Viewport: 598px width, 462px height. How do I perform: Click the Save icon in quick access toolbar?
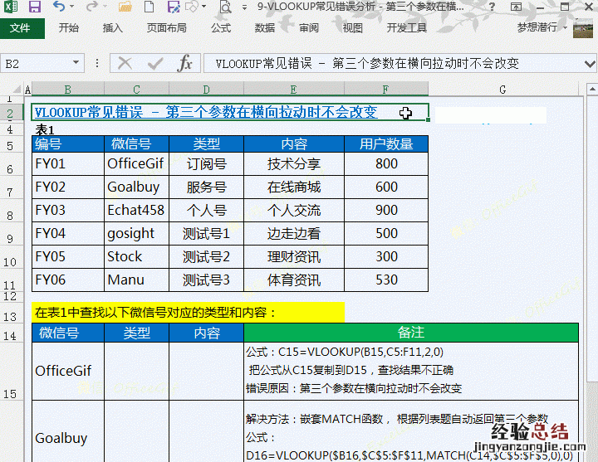tap(35, 7)
